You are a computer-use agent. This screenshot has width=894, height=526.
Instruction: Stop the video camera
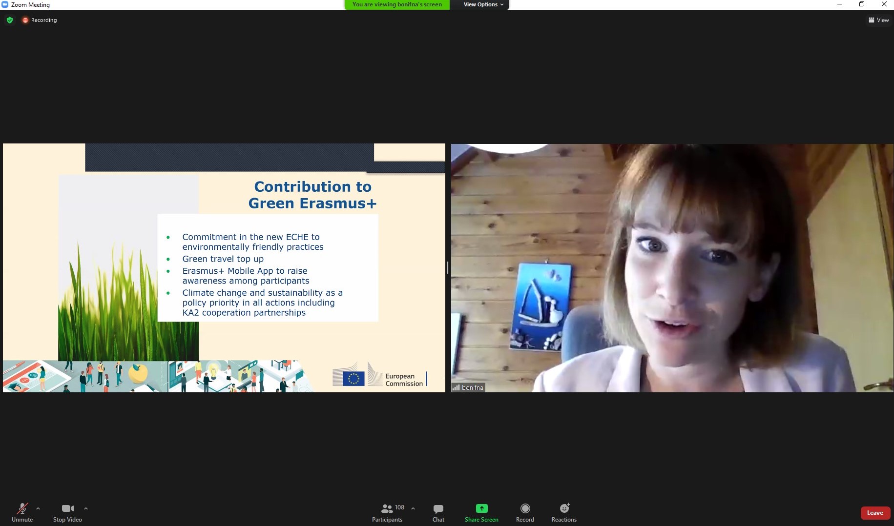pos(67,512)
